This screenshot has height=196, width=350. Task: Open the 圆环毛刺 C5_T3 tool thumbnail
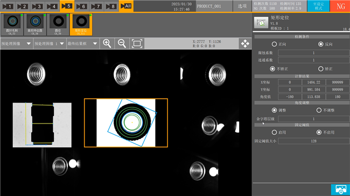[x=12, y=24]
